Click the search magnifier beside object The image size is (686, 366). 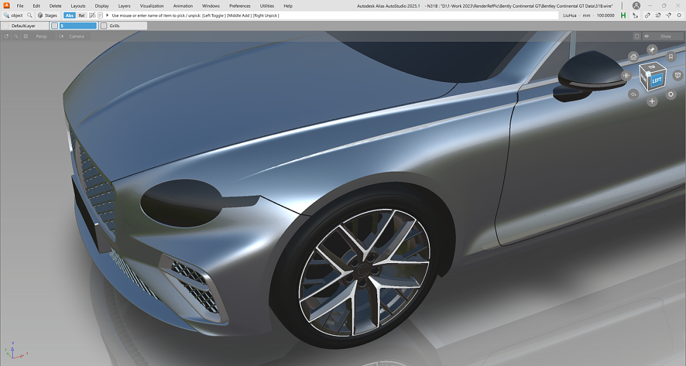[x=30, y=15]
